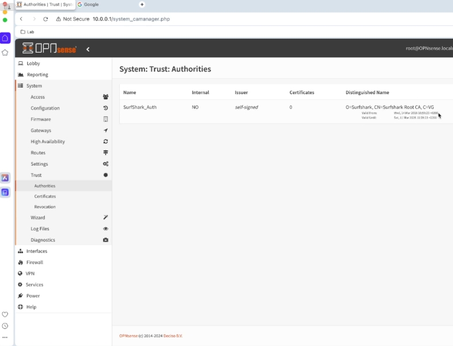Click the Access users icon in sidebar
This screenshot has width=453, height=346.
pos(106,97)
